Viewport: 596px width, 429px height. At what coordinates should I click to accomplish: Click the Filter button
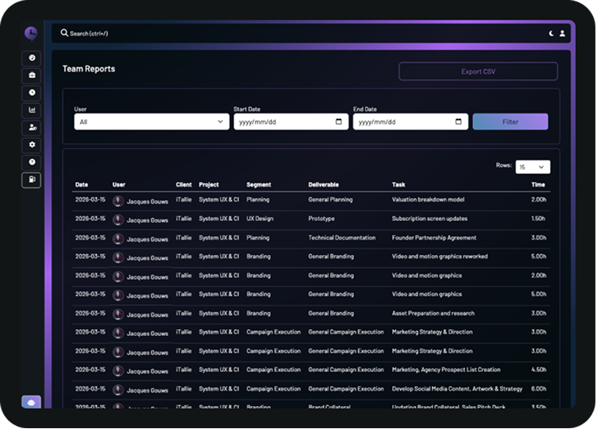pos(509,122)
